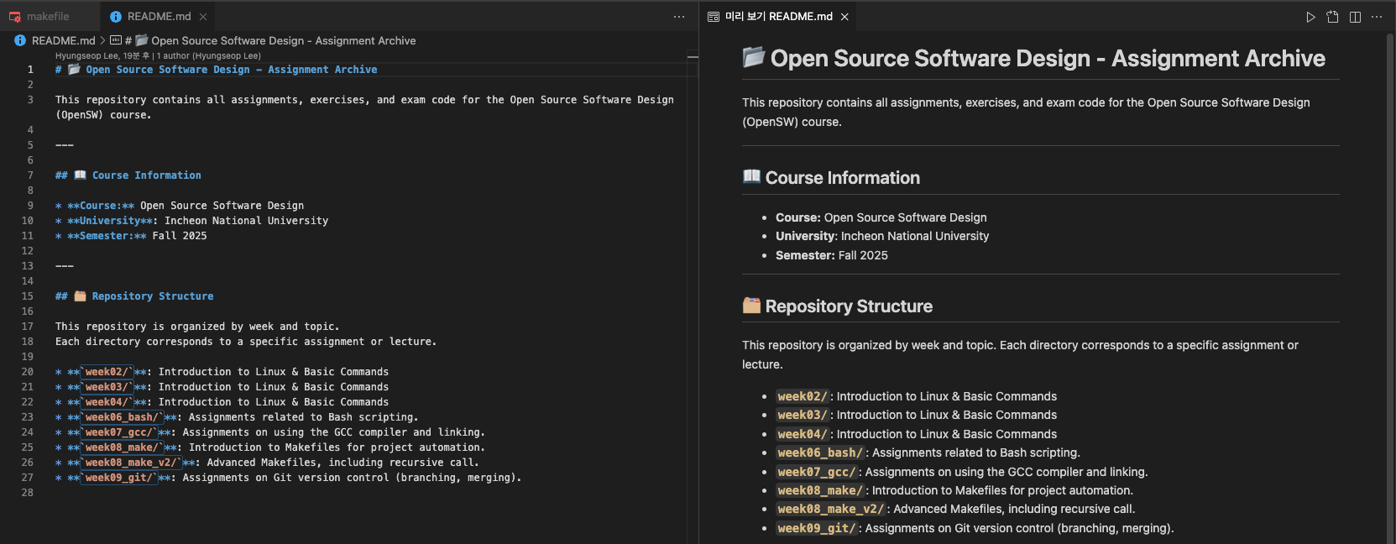Click the makefile tab's file icon

[x=15, y=17]
